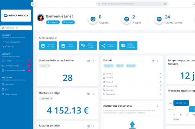The image size is (195, 129).
Task: Click the Actualiser button
Action: pos(68,22)
